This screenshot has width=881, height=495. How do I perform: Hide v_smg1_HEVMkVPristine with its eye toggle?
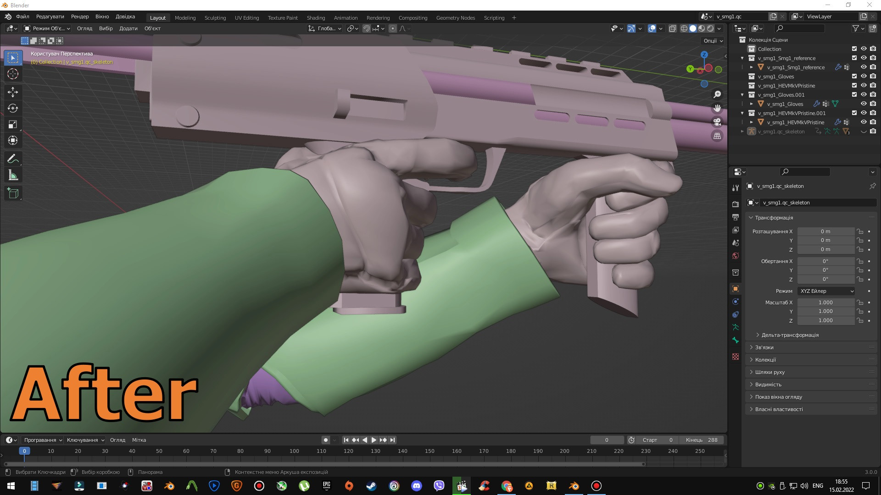point(864,86)
